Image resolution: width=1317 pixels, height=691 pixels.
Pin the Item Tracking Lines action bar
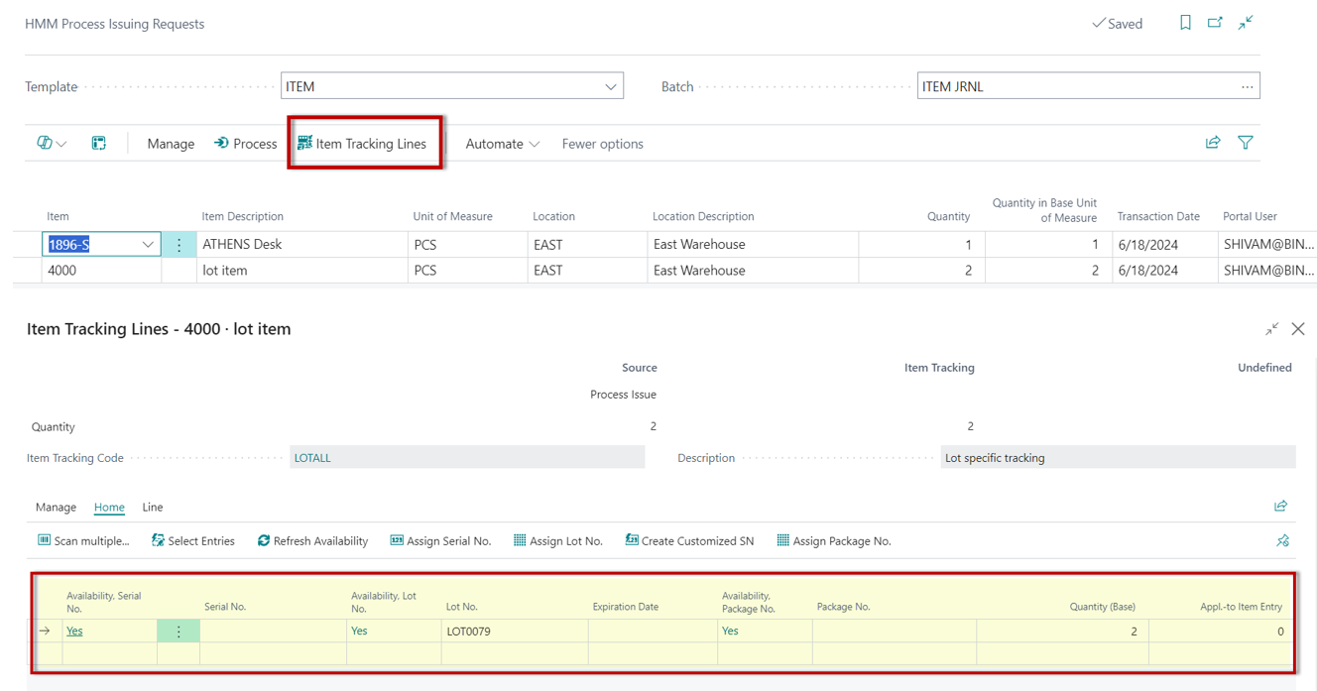(x=1282, y=540)
